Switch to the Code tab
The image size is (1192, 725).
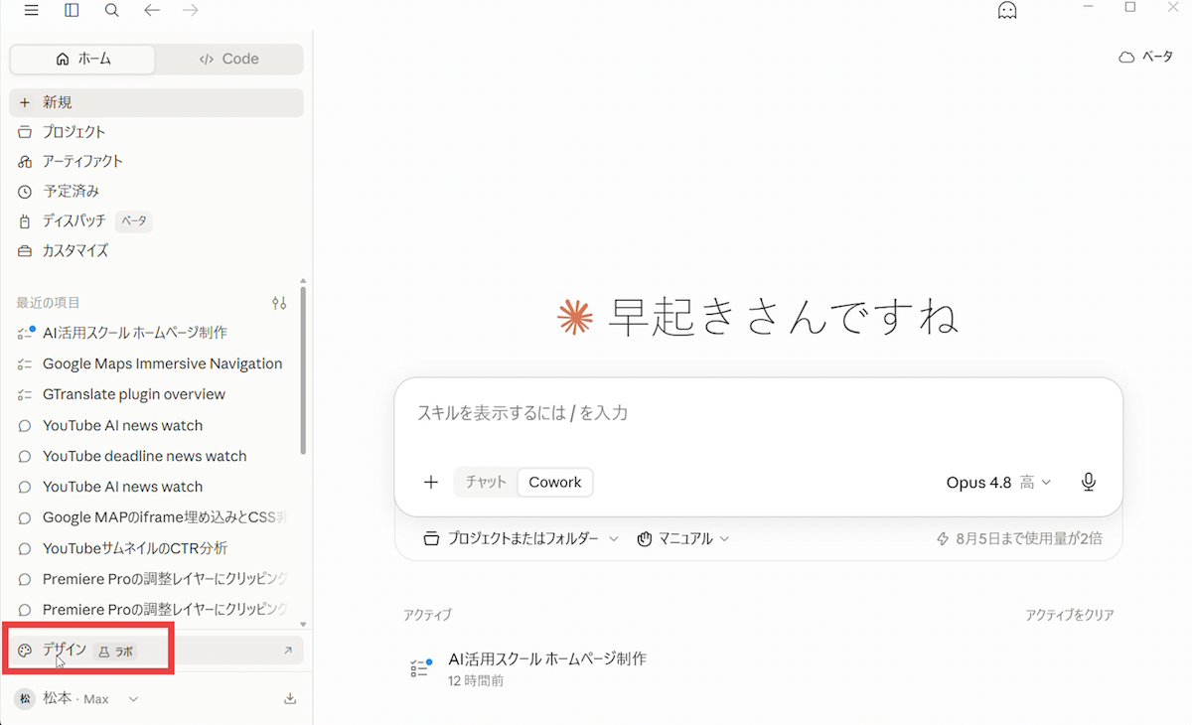(x=229, y=59)
